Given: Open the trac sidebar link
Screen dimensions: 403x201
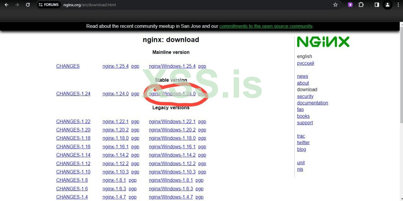Looking at the screenshot, I should 301,136.
